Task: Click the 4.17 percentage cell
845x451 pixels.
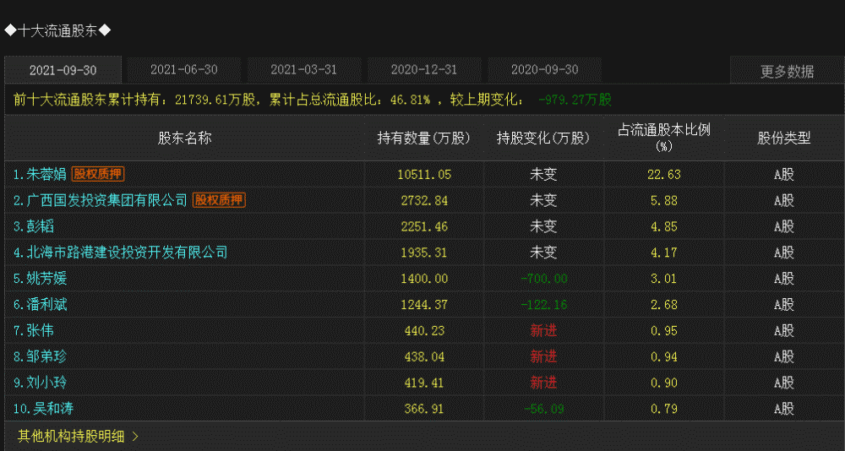Action: (x=664, y=253)
